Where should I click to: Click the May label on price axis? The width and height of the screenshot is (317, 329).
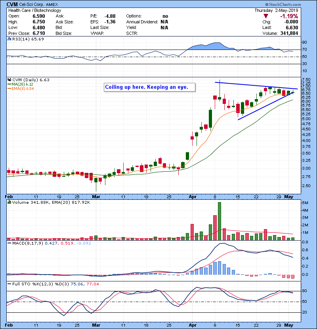tap(288, 197)
